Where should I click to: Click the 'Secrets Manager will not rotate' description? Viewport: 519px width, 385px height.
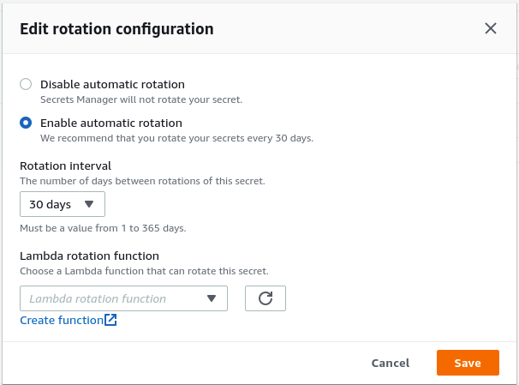pos(141,99)
